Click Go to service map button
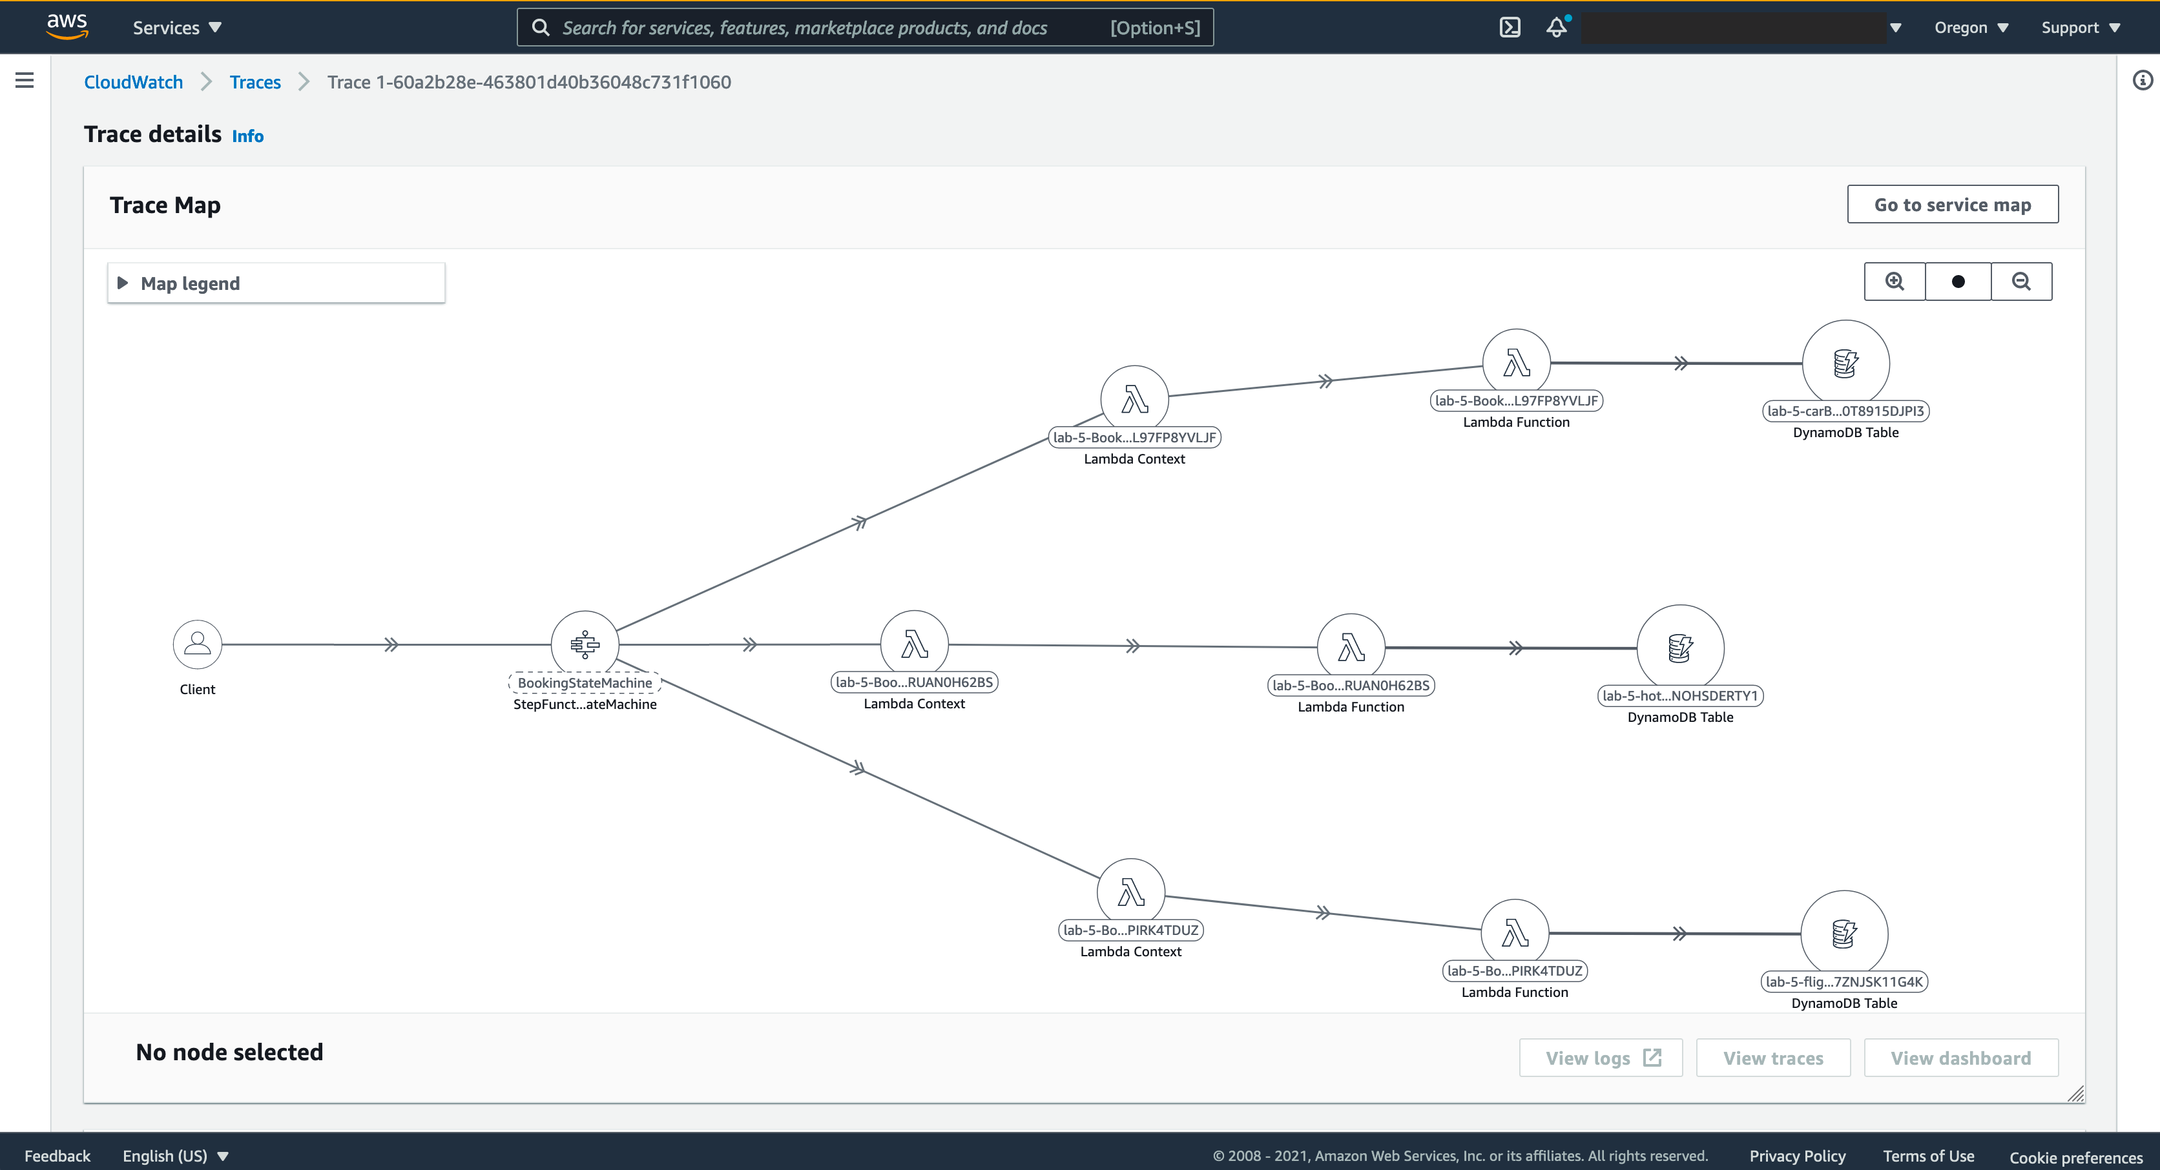The image size is (2160, 1170). (1952, 205)
